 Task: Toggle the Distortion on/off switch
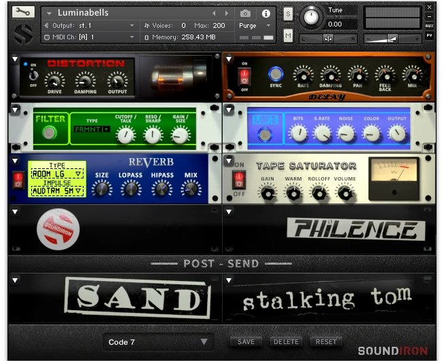tap(33, 75)
